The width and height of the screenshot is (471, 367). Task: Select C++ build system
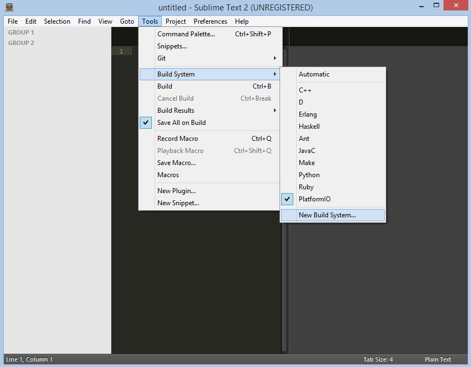point(333,90)
